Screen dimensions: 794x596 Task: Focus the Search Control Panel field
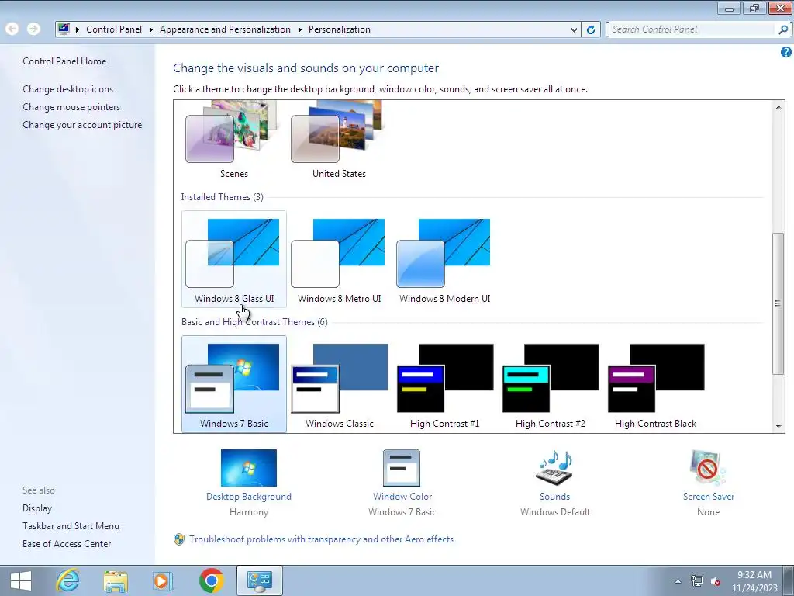[692, 29]
